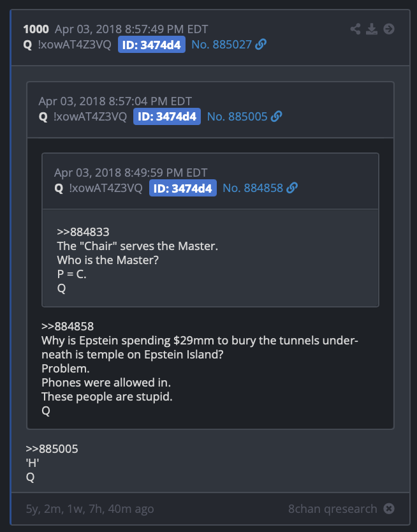Open post link No. 885027
Viewport: 417px width, 532px height.
click(222, 45)
